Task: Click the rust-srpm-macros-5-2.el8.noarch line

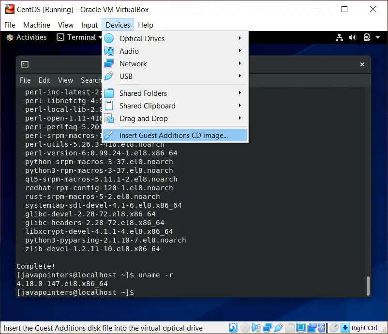Action: 92,197
